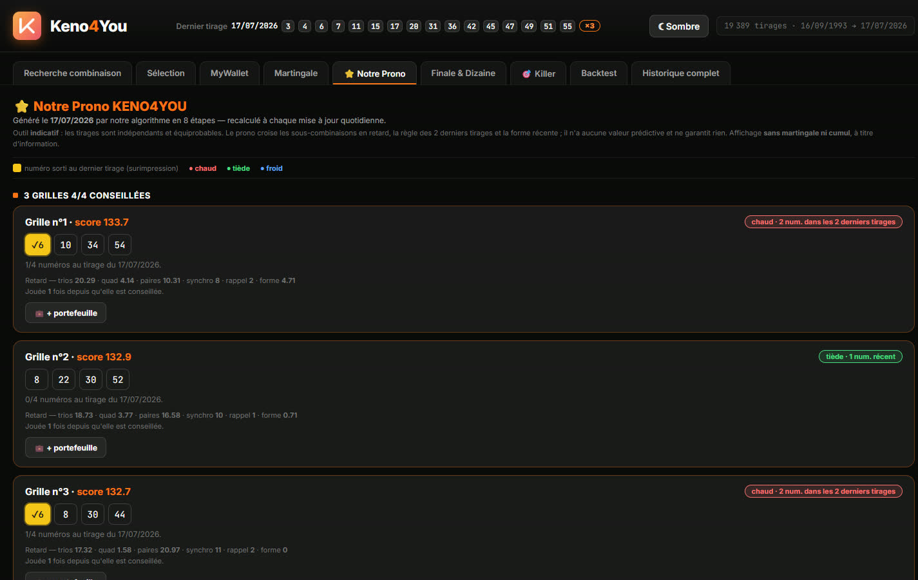This screenshot has width=918, height=580.
Task: Click the star icon beside Notre Prono KENO4YOU heading
Action: (21, 106)
